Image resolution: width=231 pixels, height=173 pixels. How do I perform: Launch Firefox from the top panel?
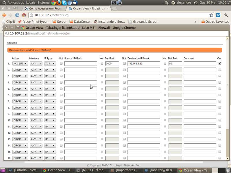59,3
